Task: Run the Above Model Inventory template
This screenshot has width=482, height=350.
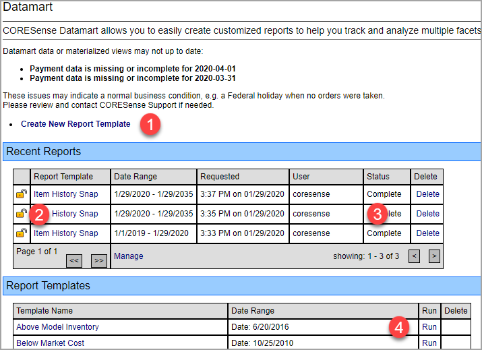Action: [x=429, y=327]
